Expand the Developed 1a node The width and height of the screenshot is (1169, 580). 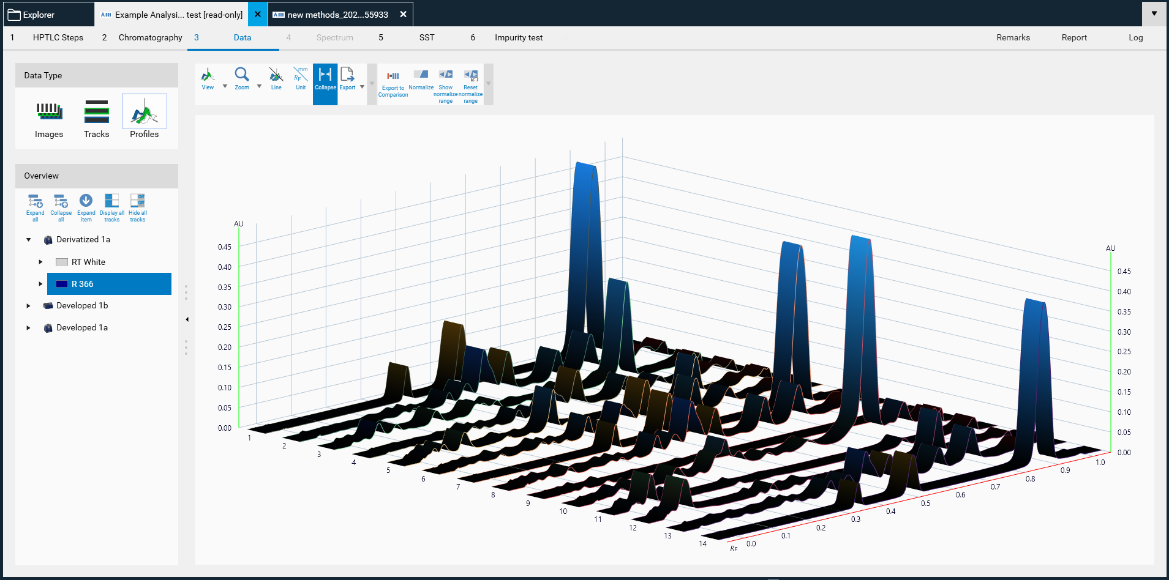click(29, 328)
